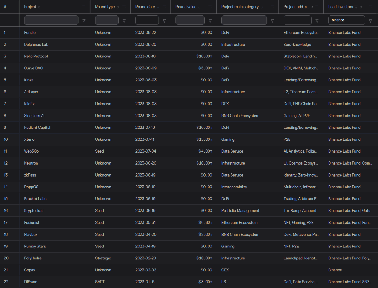The width and height of the screenshot is (378, 288).
Task: Select the AltLayer project cell
Action: pos(55,92)
